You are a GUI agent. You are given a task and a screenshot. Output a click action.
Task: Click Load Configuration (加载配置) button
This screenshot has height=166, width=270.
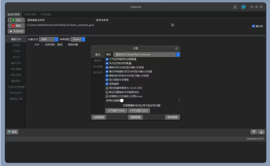pos(99,117)
